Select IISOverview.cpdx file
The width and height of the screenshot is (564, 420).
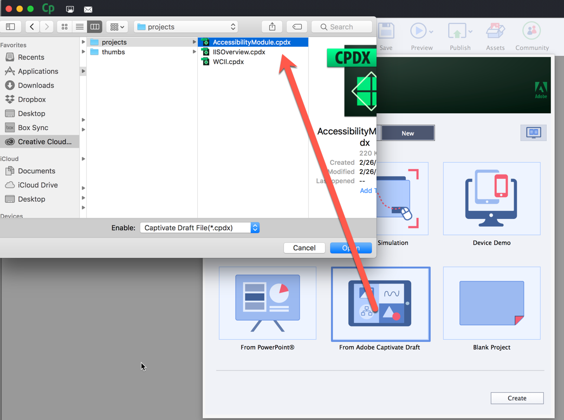tap(253, 52)
